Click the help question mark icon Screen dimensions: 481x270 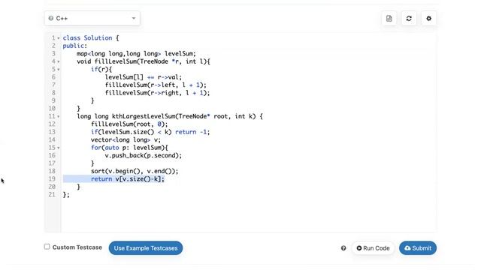pos(343,248)
